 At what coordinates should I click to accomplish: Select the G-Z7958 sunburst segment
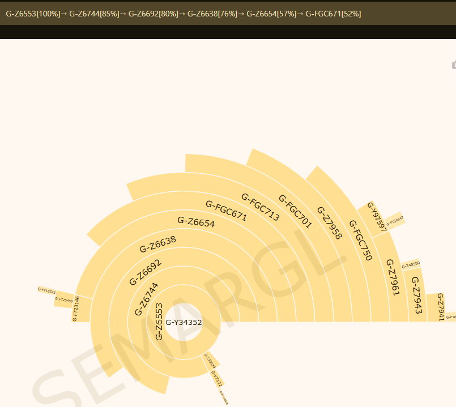coord(329,223)
